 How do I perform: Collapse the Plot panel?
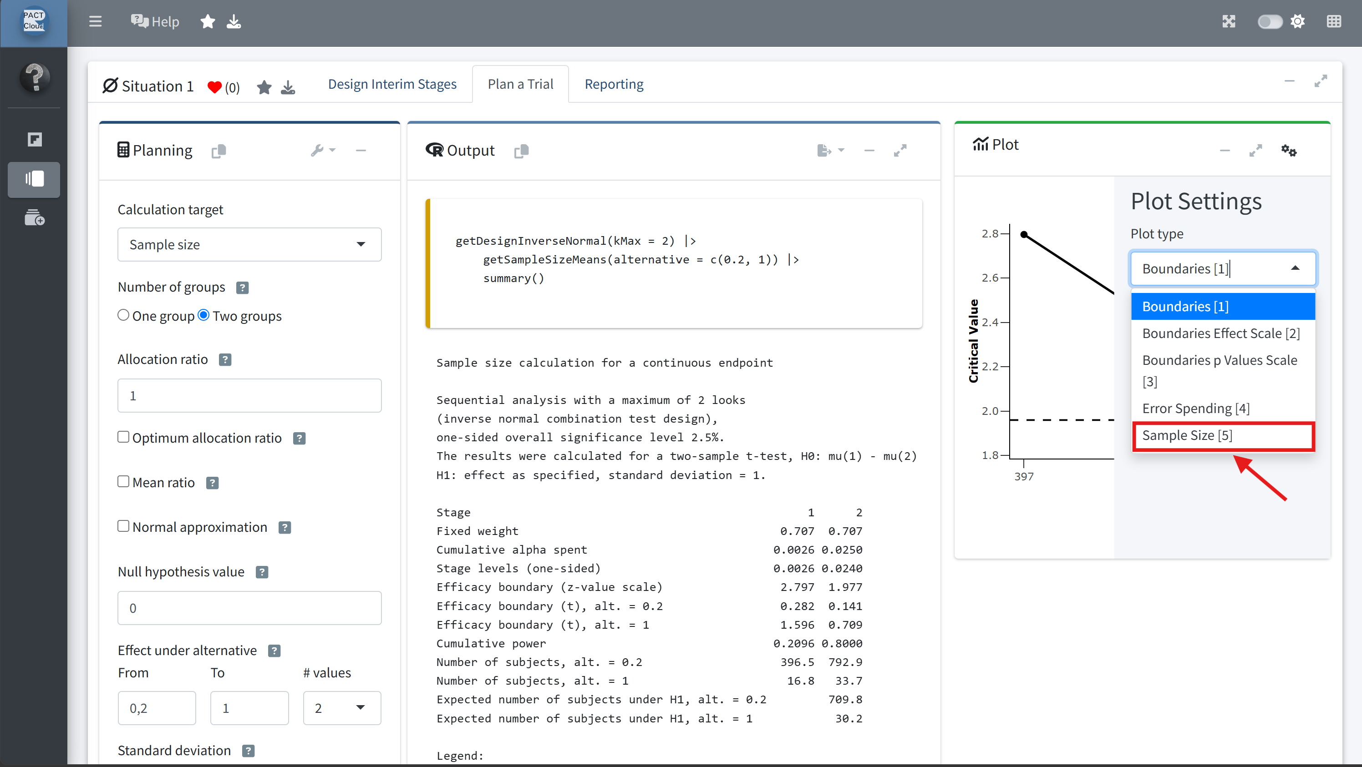pyautogui.click(x=1225, y=151)
